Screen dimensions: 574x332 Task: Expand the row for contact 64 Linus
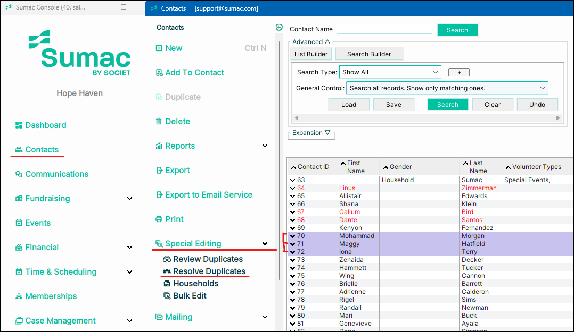(x=292, y=189)
